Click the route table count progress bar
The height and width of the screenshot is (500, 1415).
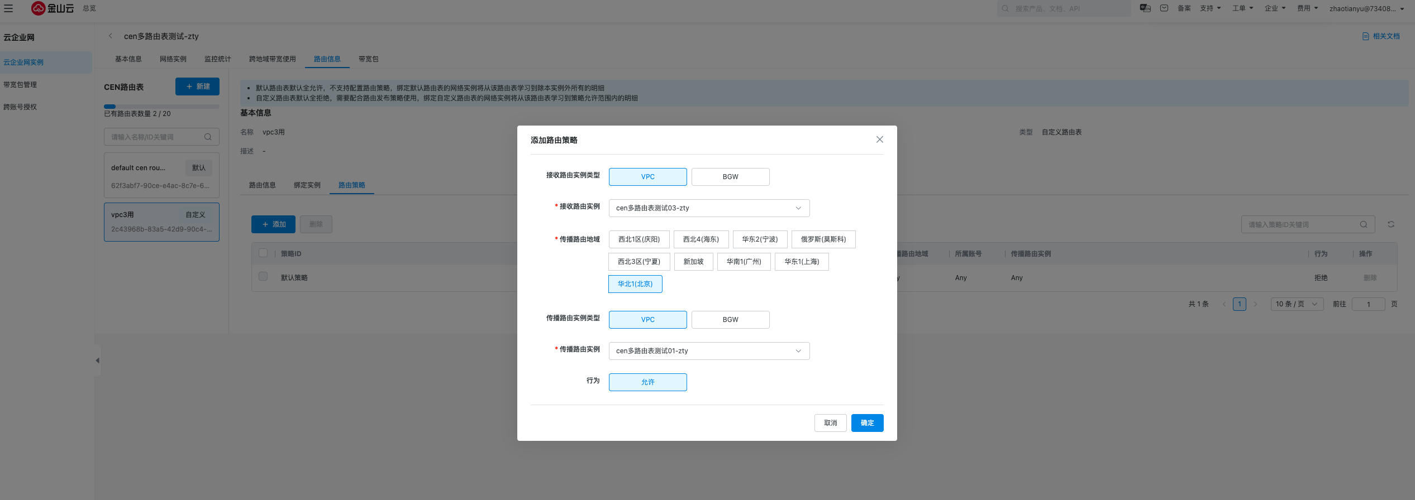(x=161, y=106)
